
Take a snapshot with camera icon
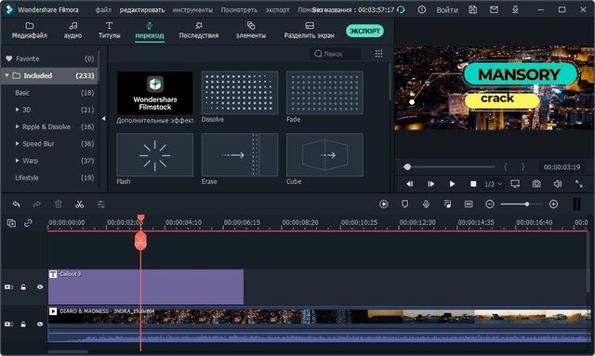pos(536,184)
